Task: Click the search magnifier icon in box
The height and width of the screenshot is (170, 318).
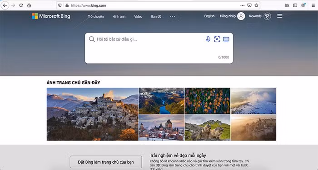Action: click(x=92, y=39)
